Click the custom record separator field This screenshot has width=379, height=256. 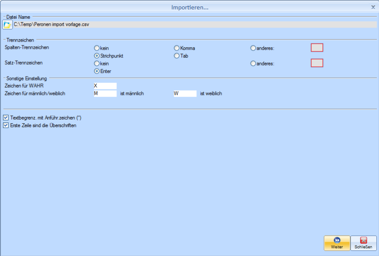click(x=317, y=63)
